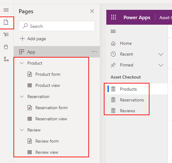Open Reservation form page

[x=51, y=108]
